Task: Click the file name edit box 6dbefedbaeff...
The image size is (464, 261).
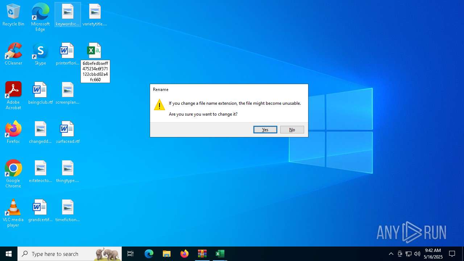Action: pos(95,71)
